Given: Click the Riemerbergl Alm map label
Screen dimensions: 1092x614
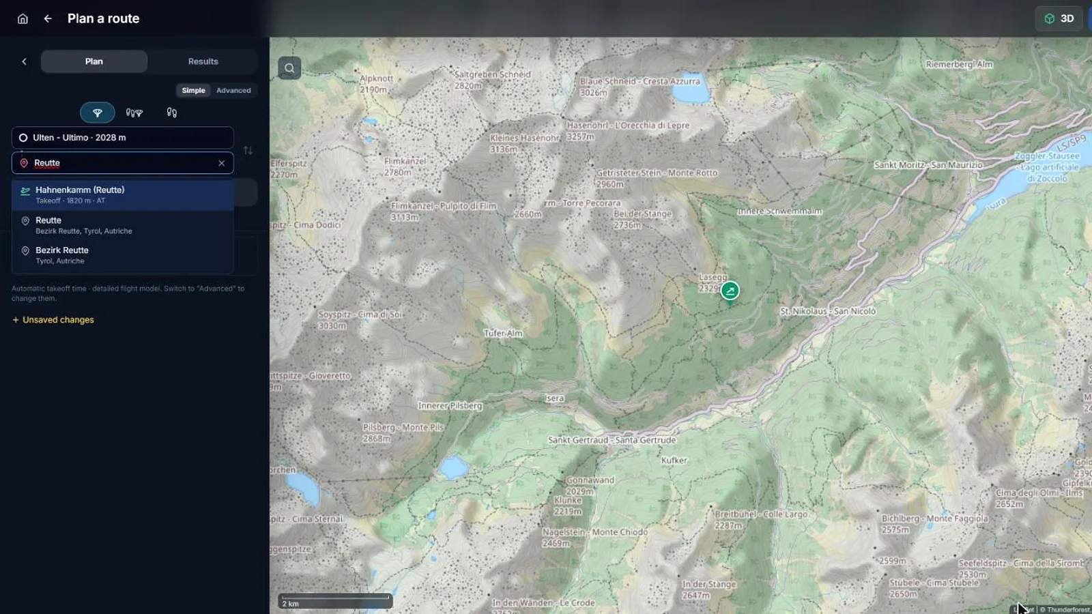Looking at the screenshot, I should [x=959, y=64].
